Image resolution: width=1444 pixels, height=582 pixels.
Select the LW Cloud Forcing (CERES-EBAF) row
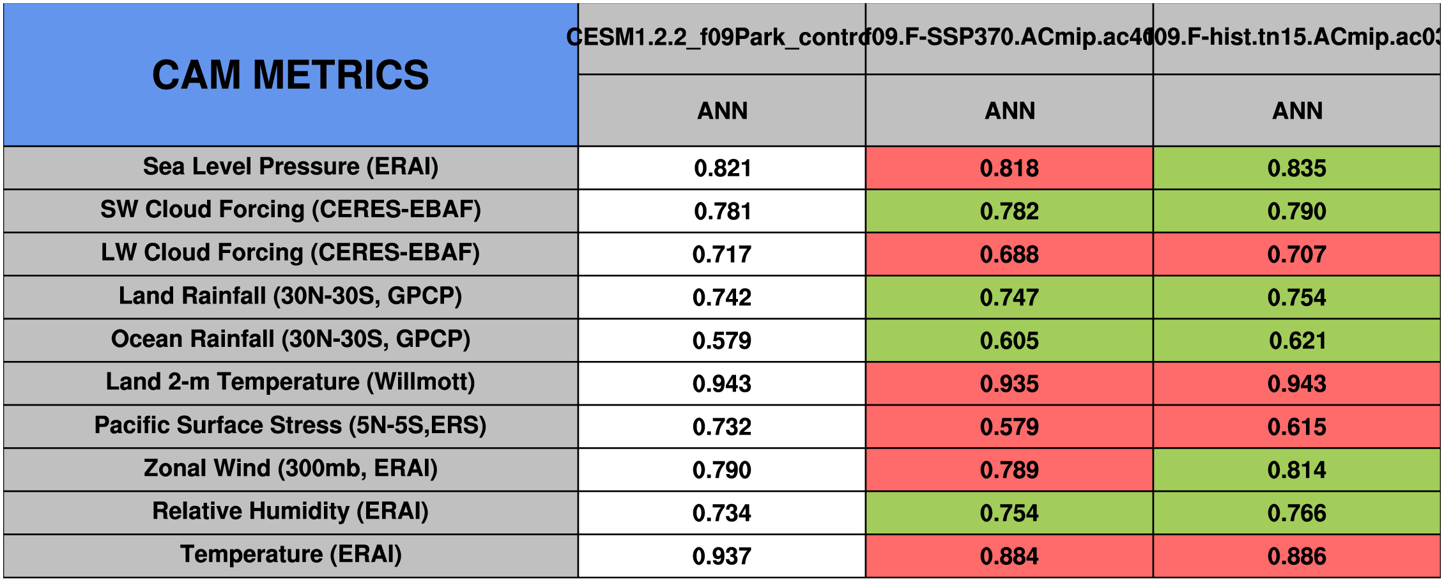tap(291, 253)
